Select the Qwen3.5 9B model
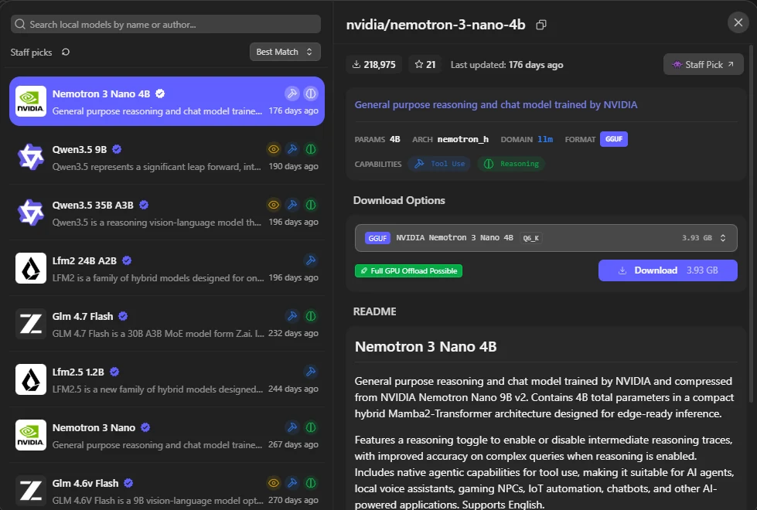 [167, 157]
